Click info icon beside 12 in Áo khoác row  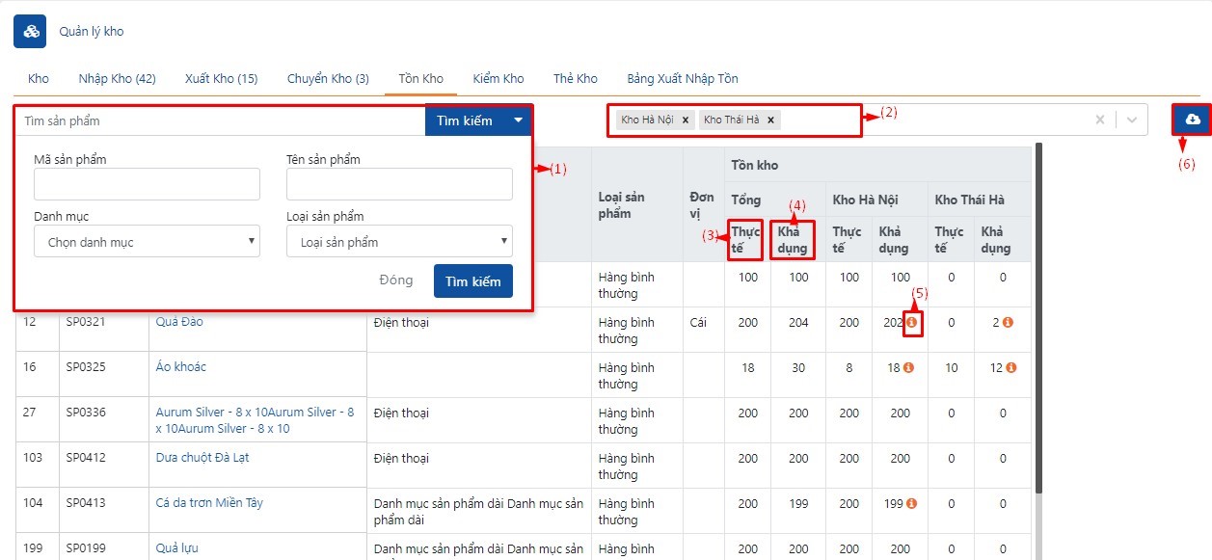1010,368
